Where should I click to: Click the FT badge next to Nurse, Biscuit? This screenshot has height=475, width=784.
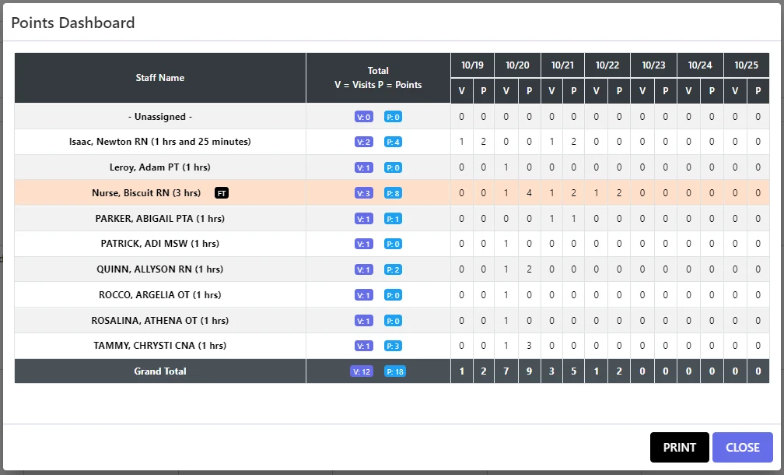point(222,193)
